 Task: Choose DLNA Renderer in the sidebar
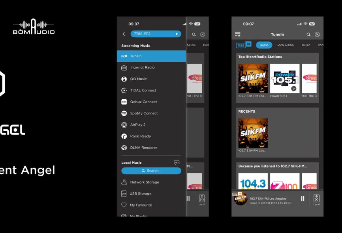click(x=151, y=148)
